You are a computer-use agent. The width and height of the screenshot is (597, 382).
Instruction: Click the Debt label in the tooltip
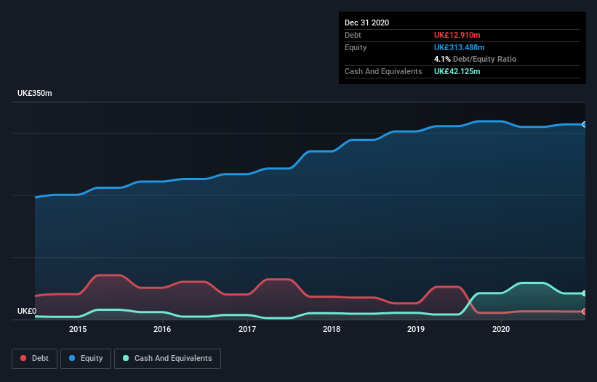(353, 35)
